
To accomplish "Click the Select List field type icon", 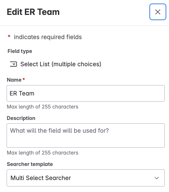I will (x=13, y=64).
